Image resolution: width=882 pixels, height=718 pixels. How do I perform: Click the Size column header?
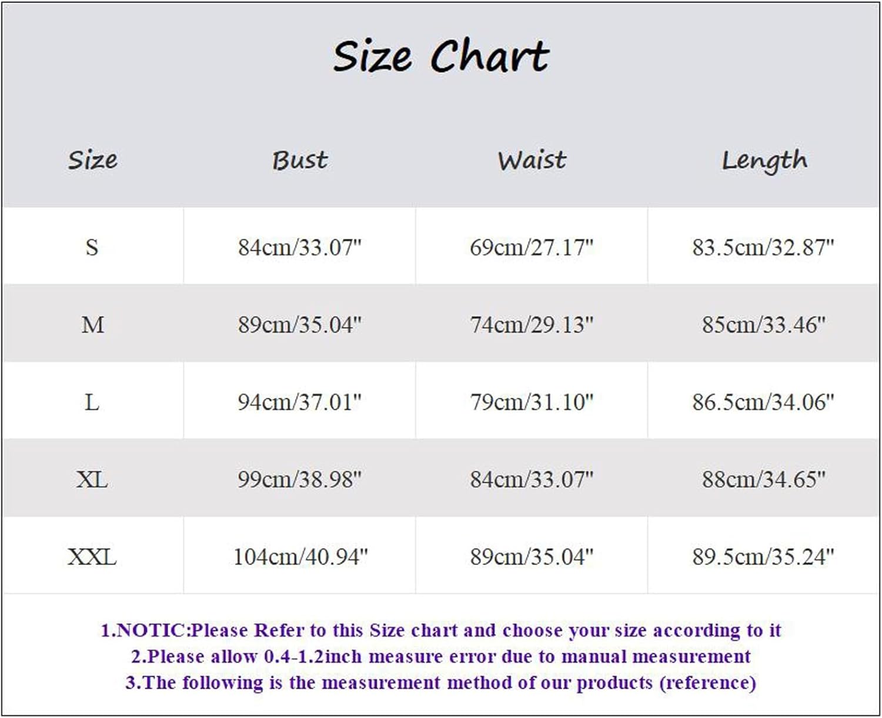point(92,160)
